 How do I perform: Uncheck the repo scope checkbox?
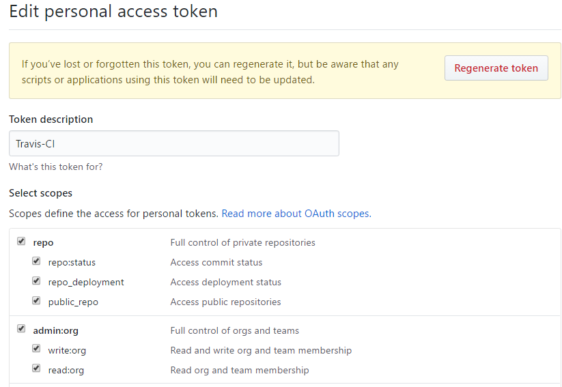(x=21, y=242)
